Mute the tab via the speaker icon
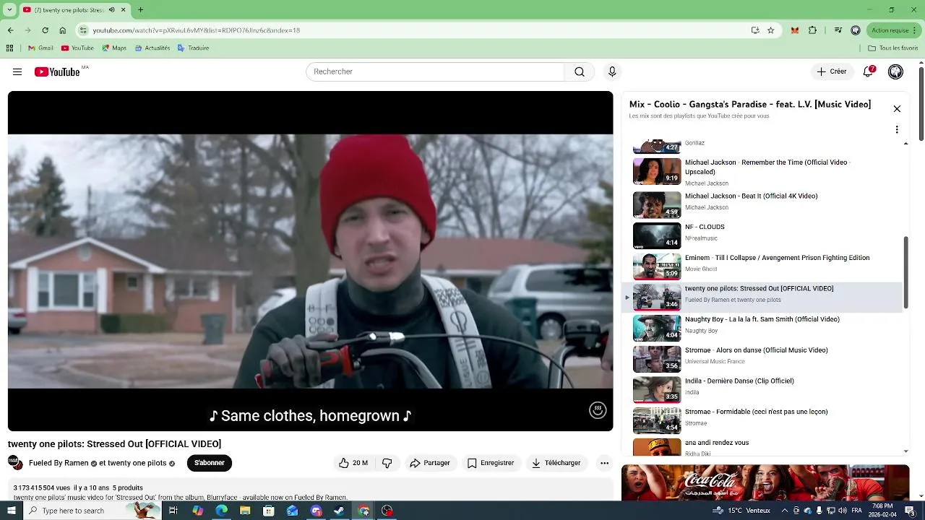925x520 pixels. [x=112, y=10]
